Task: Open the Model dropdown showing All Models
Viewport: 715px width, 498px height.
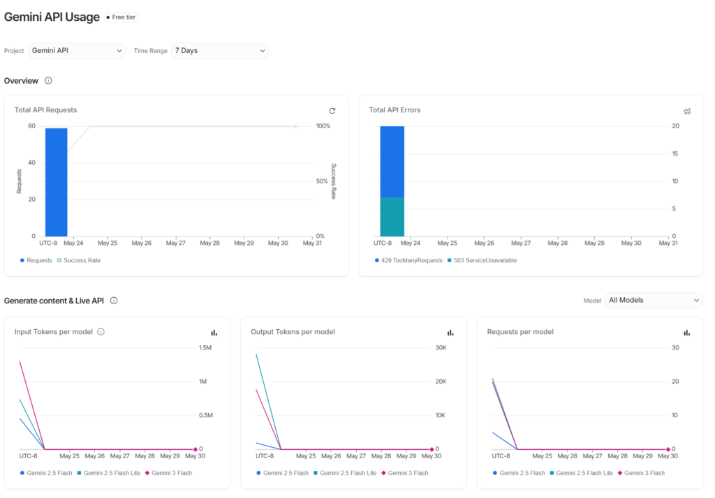Action: tap(654, 300)
